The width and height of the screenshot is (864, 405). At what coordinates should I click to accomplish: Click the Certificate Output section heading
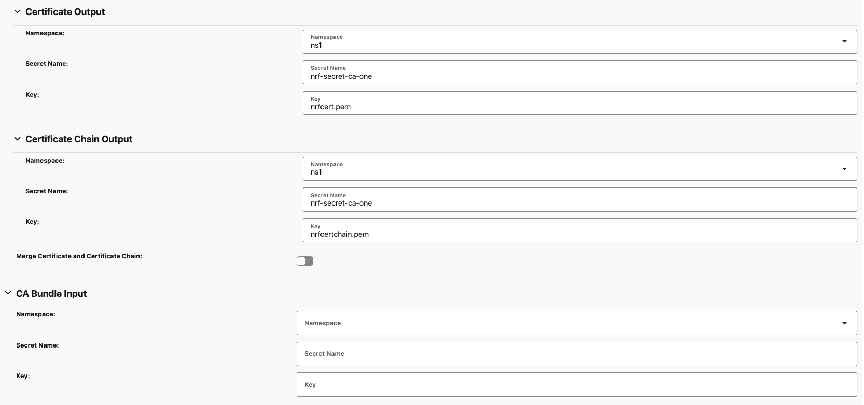65,12
